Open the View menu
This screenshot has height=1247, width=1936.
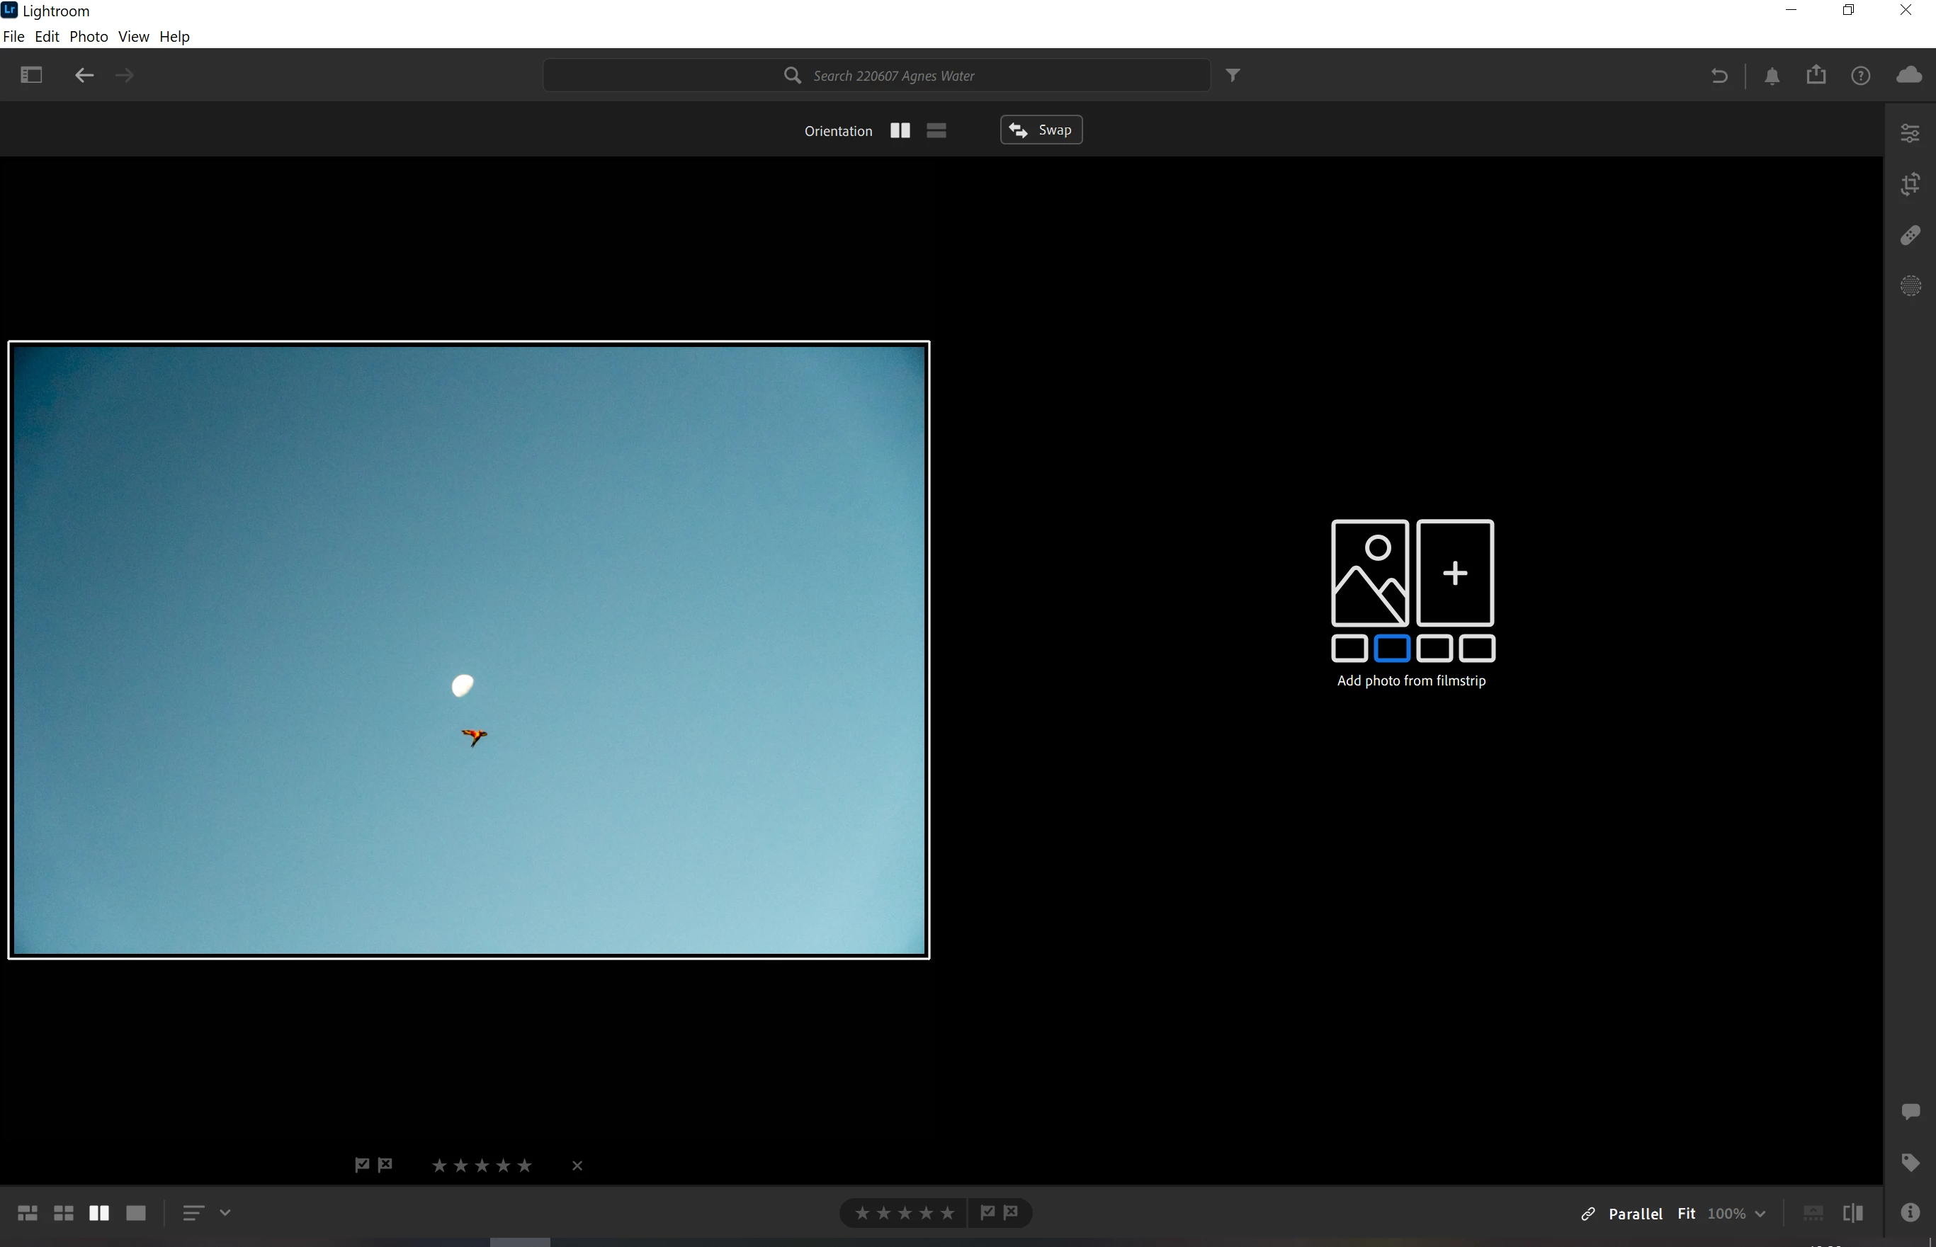[133, 36]
